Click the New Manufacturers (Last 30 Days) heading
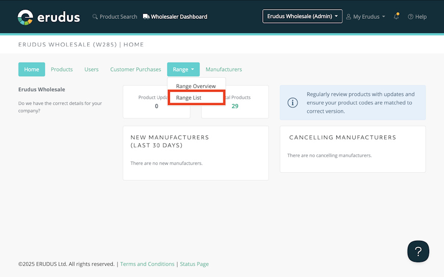444x277 pixels. (169, 142)
